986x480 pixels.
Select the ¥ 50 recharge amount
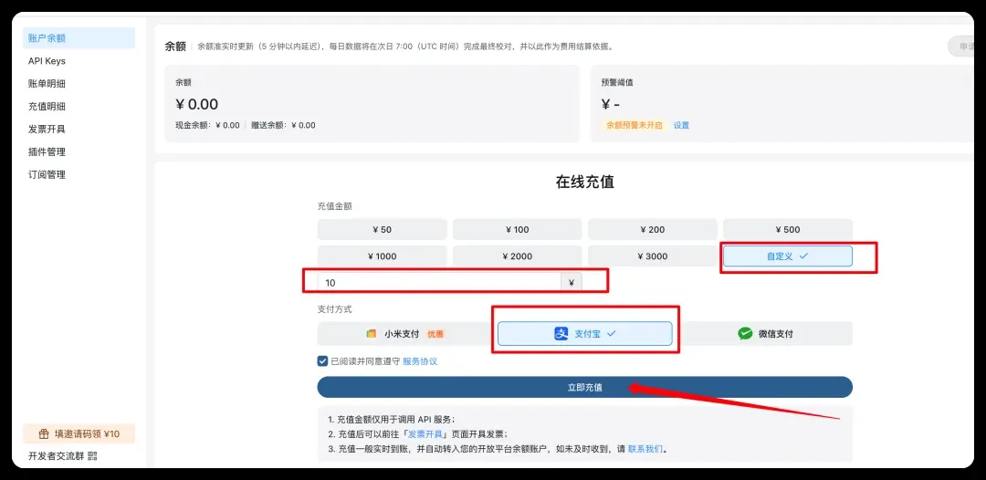point(383,229)
